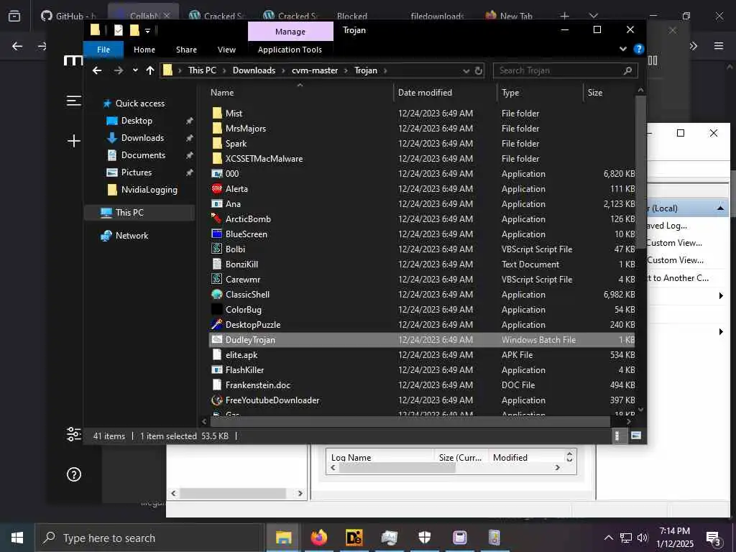Open the Share ribbon tab
736x552 pixels.
coord(186,50)
